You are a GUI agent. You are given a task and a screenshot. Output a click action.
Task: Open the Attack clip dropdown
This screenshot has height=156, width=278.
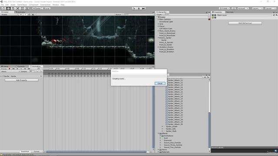click(x=10, y=71)
